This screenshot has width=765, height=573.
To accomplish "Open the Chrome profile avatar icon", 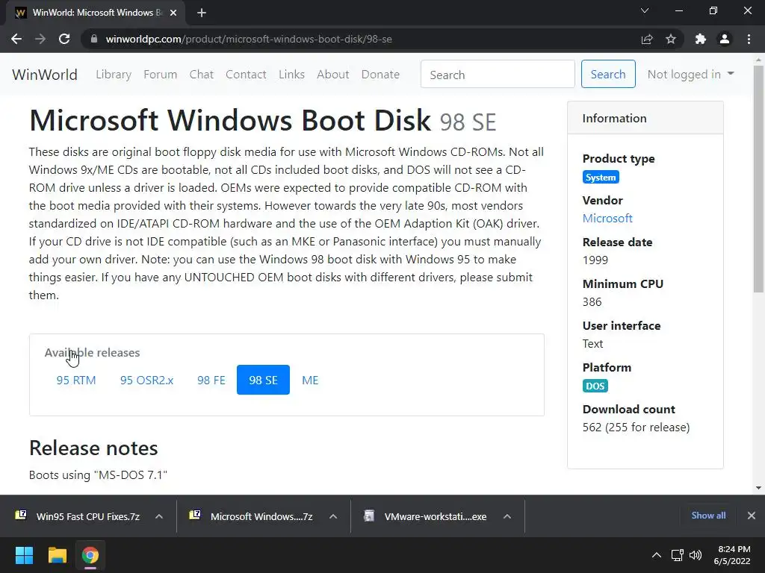I will click(x=725, y=39).
